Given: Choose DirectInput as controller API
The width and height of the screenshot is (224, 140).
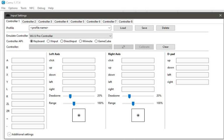Looking at the screenshot, I should [x=62, y=41].
